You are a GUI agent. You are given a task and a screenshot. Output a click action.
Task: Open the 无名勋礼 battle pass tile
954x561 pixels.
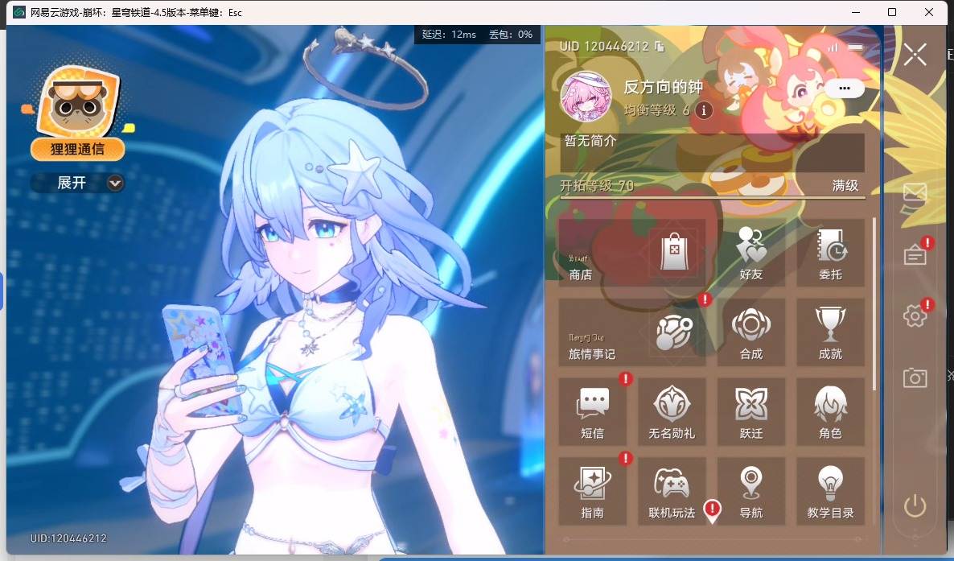coord(672,411)
